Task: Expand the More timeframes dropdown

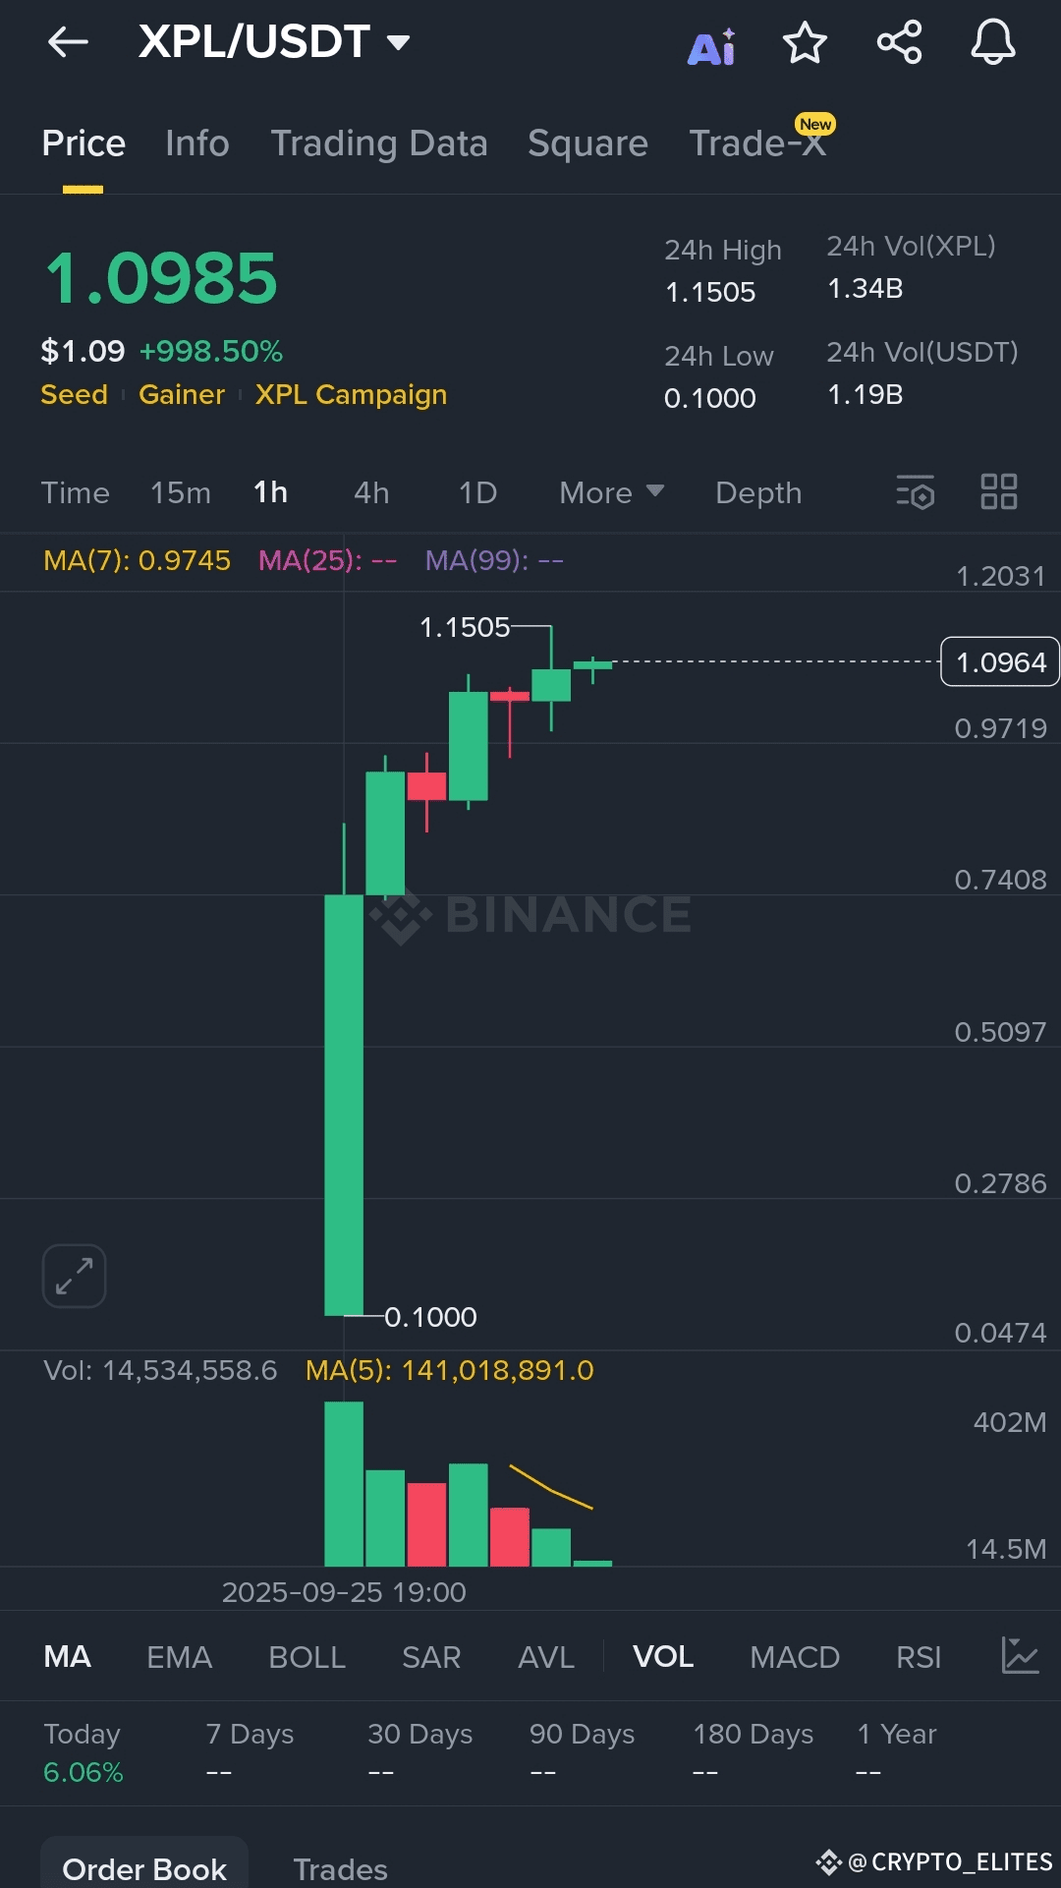Action: click(x=611, y=492)
